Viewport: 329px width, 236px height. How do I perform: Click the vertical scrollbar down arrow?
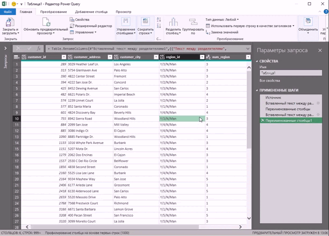coord(249,218)
